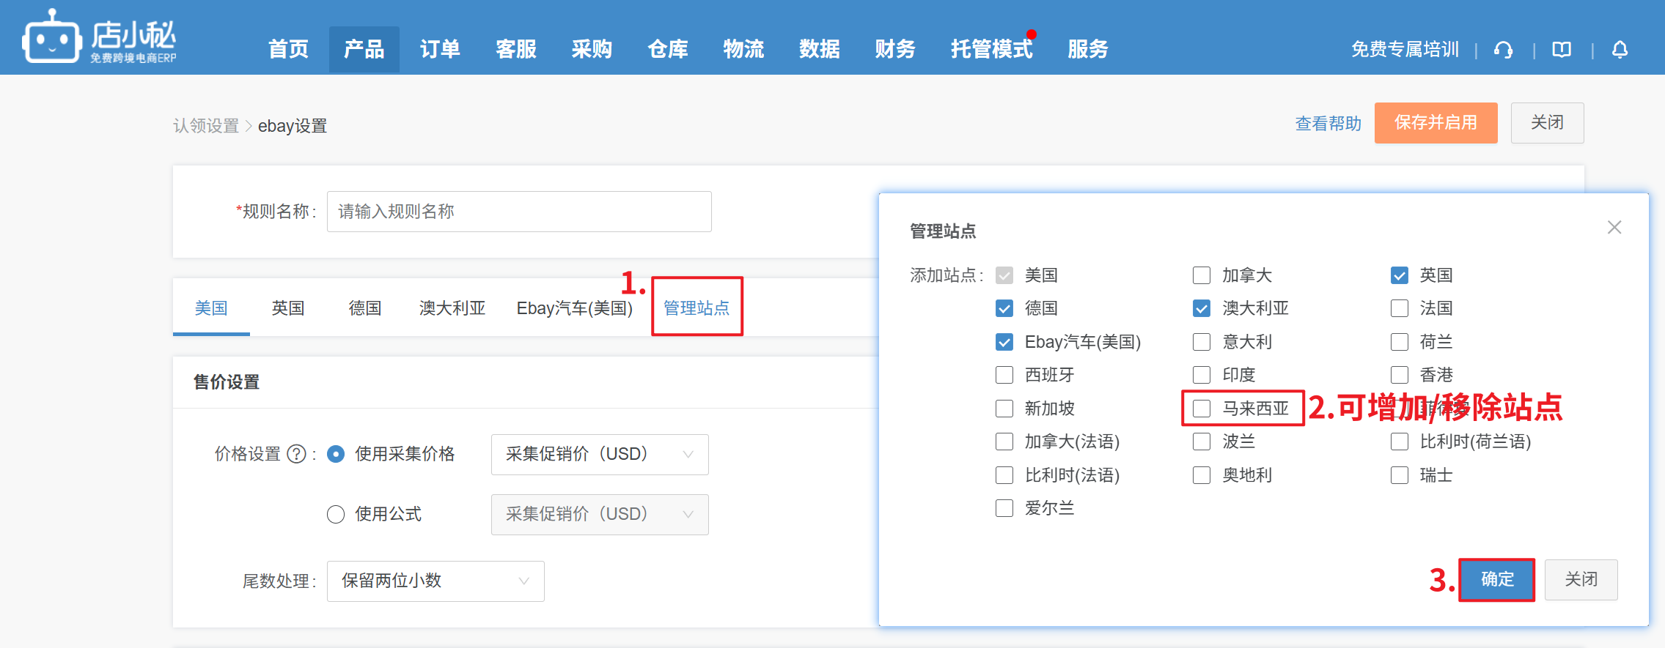This screenshot has width=1665, height=648.
Task: Enable the 加拿大 site checkbox
Action: coord(1202,275)
